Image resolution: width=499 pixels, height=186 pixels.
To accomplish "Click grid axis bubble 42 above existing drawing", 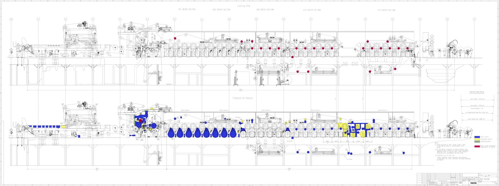I will coord(174,19).
